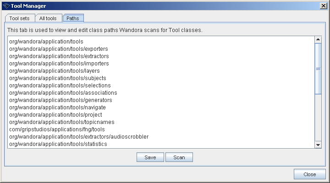
Task: Click the scrollbar down arrow
Action: click(318, 145)
